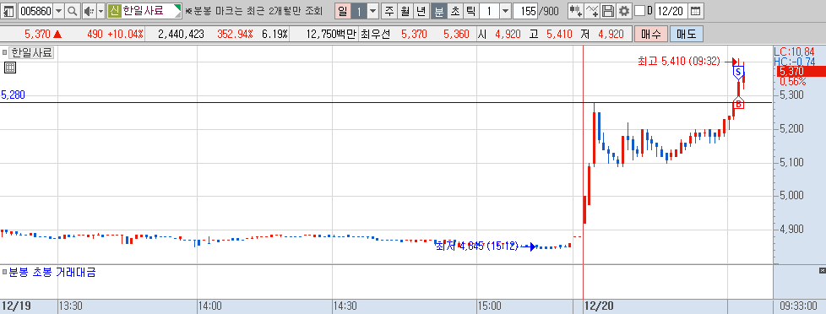Click the 09:33:00 time label
Image resolution: width=826 pixels, height=314 pixels.
pyautogui.click(x=799, y=306)
